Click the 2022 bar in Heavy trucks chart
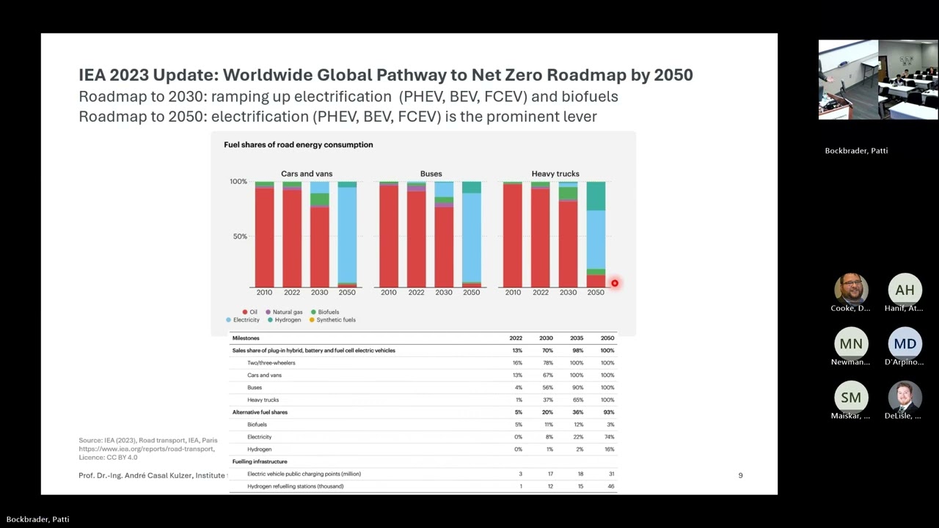This screenshot has height=528, width=939. (x=541, y=234)
